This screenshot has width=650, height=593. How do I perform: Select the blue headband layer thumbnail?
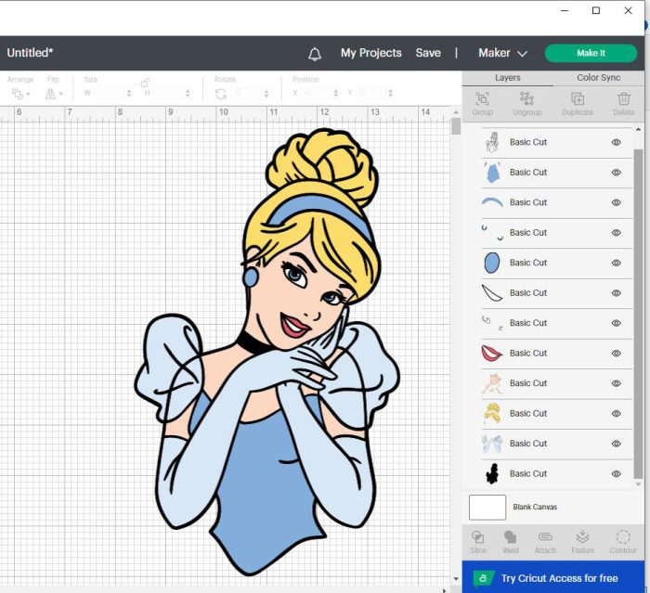tap(492, 202)
